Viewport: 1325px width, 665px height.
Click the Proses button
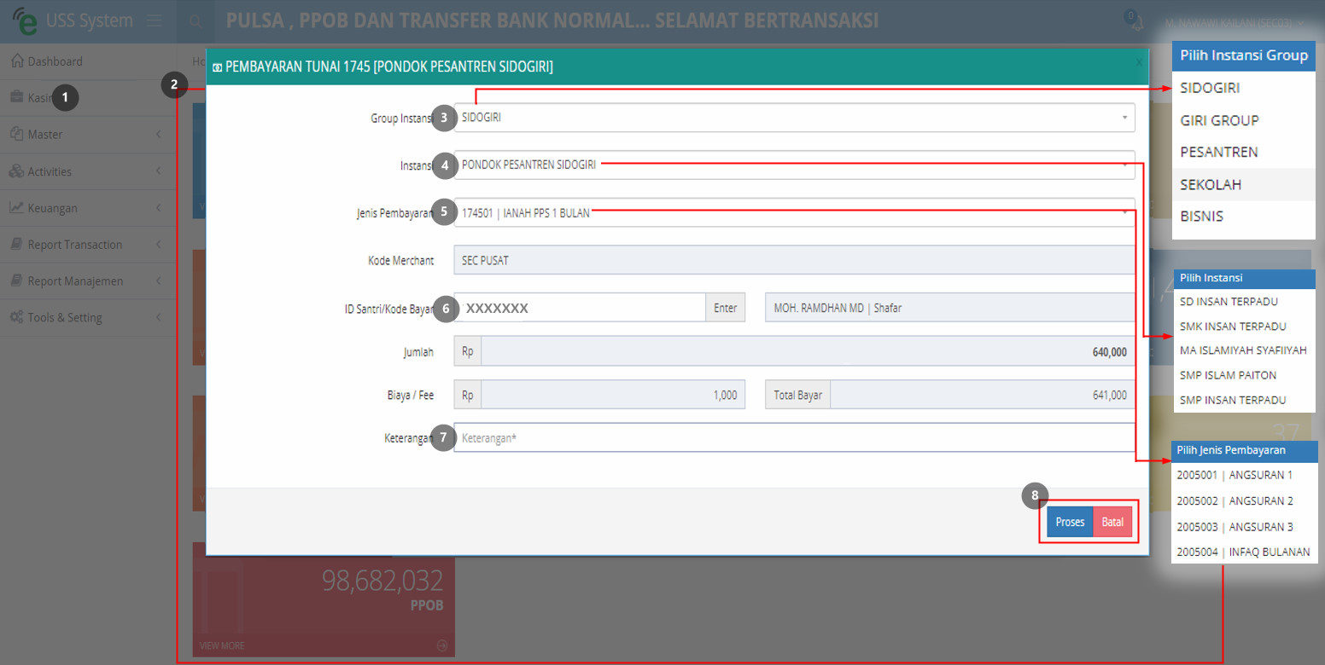pyautogui.click(x=1070, y=522)
